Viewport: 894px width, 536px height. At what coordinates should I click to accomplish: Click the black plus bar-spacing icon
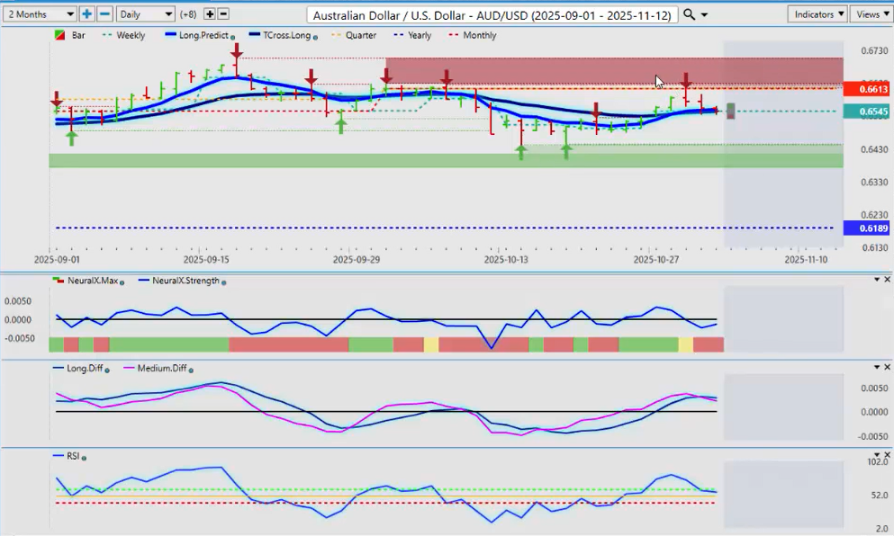(x=210, y=14)
